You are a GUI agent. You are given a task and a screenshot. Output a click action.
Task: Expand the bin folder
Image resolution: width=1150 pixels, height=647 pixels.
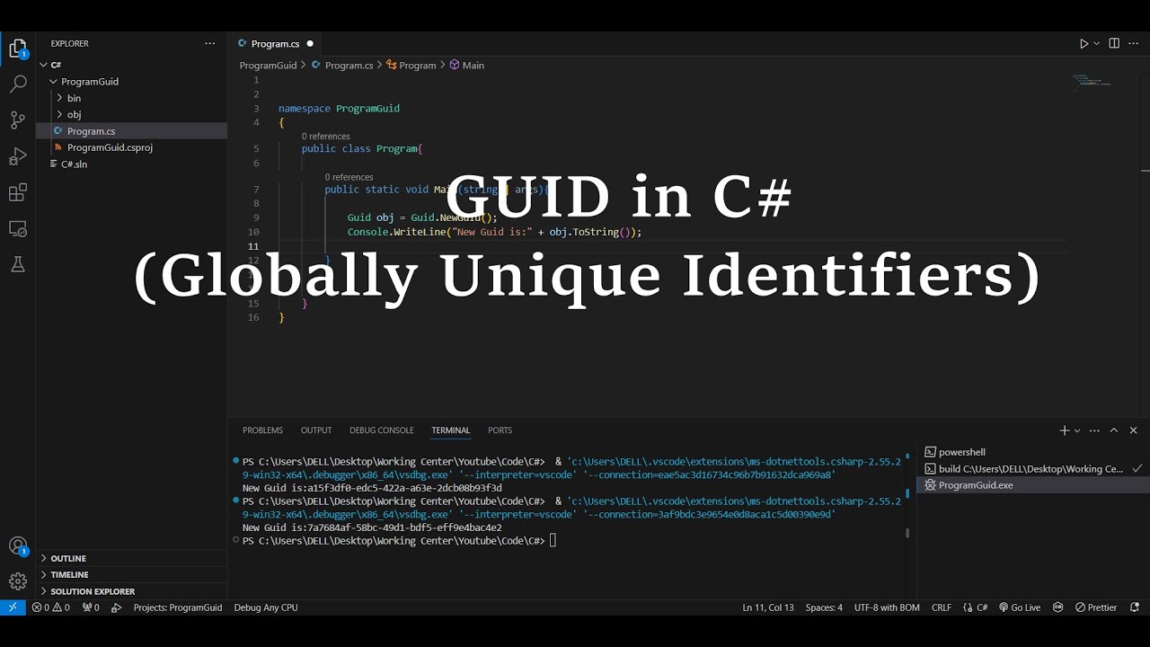pyautogui.click(x=59, y=98)
